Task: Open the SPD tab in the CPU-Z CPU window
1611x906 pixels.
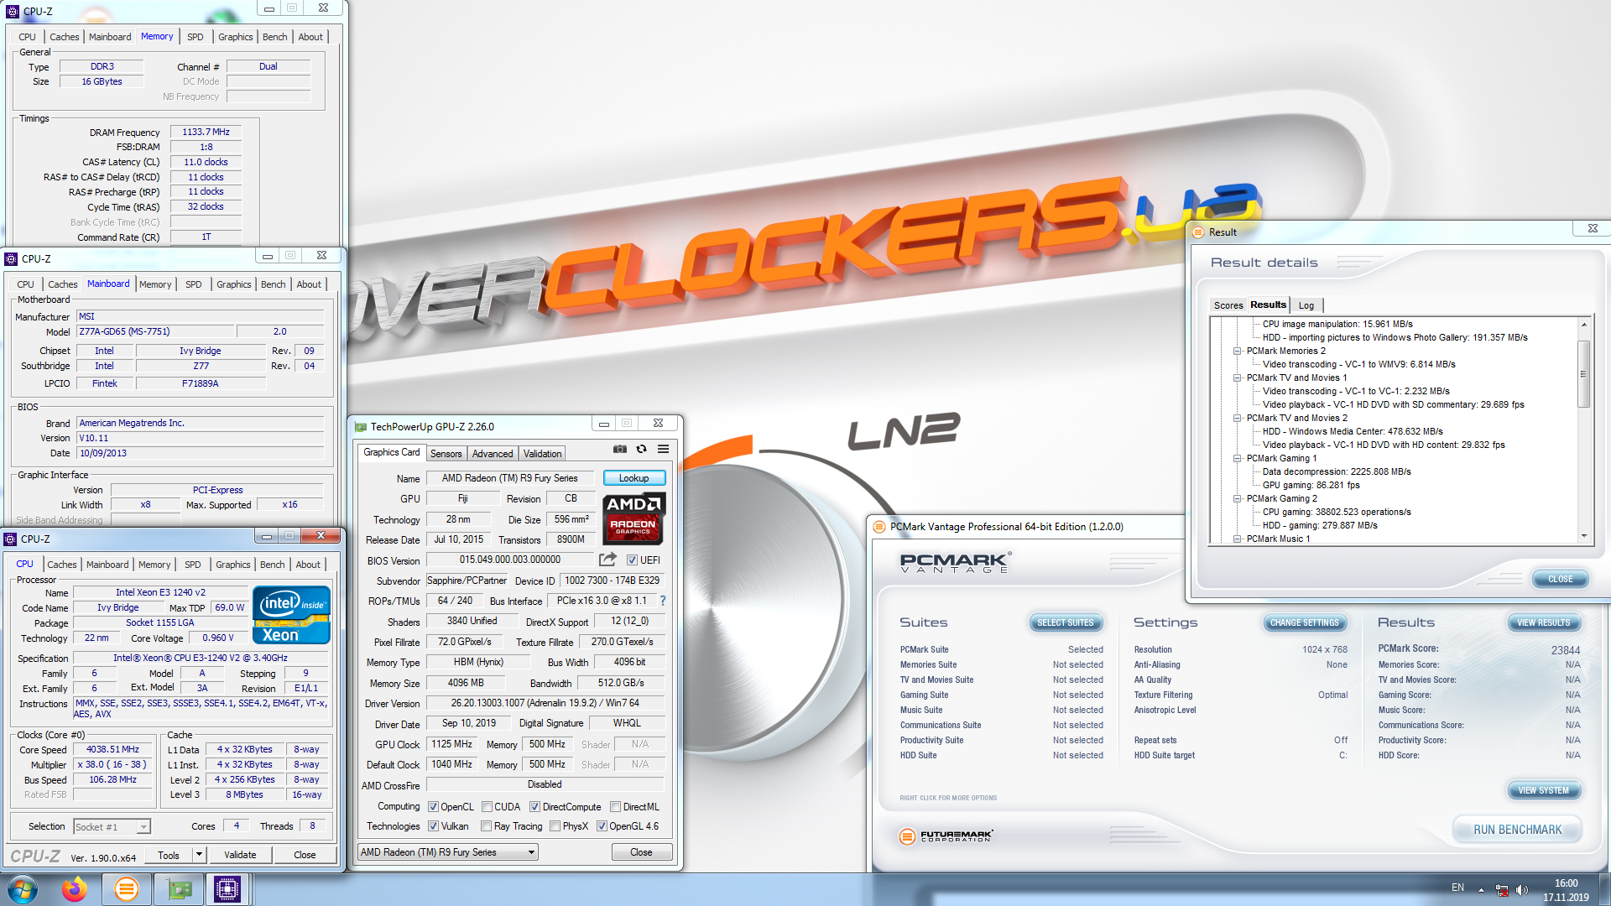Action: [192, 565]
